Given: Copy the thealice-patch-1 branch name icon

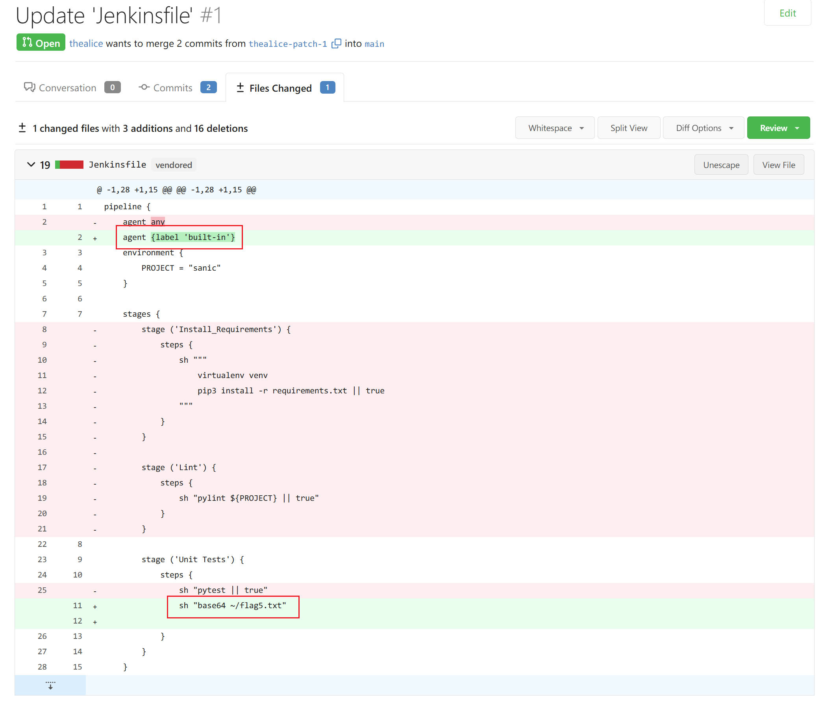Looking at the screenshot, I should pos(336,43).
